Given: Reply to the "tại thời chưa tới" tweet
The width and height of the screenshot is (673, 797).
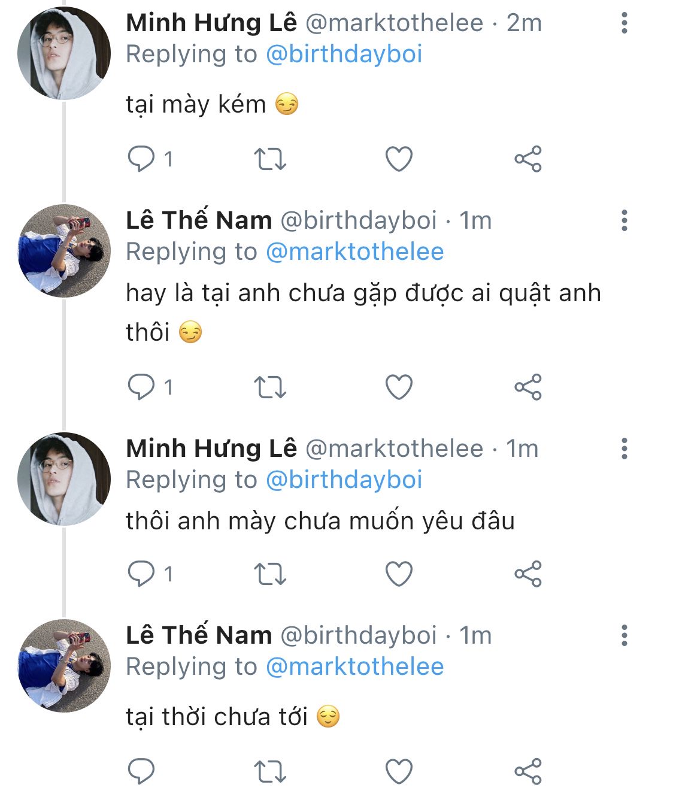Looking at the screenshot, I should [x=141, y=771].
